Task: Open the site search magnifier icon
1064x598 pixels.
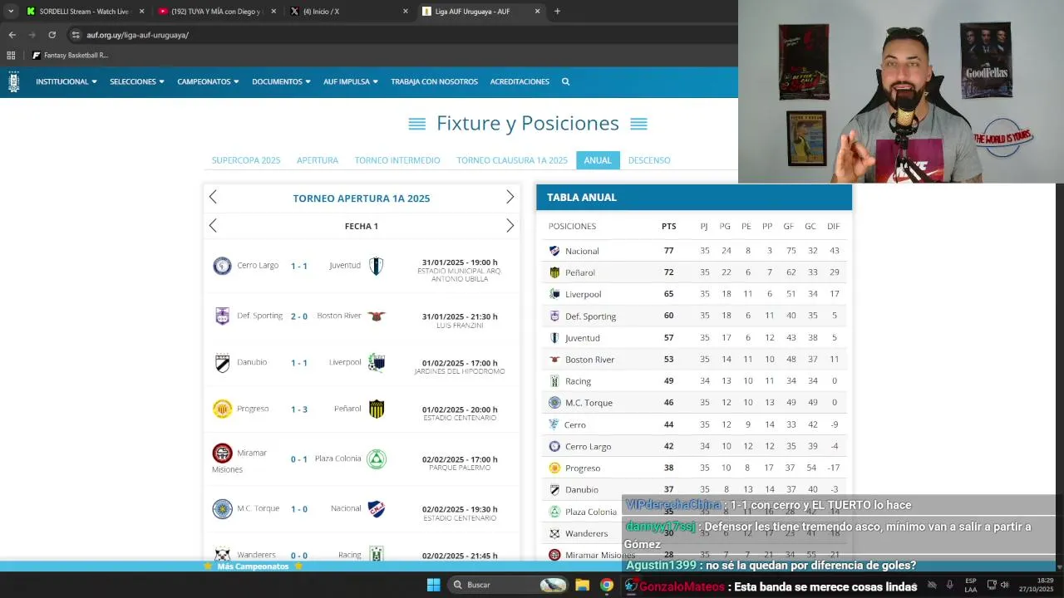Action: click(565, 81)
